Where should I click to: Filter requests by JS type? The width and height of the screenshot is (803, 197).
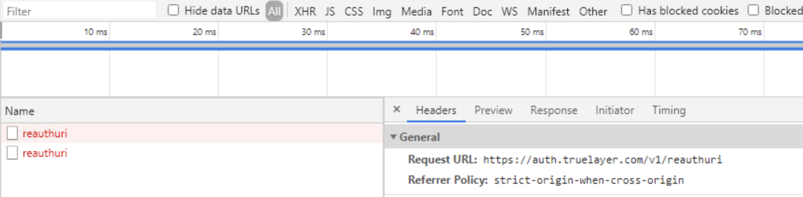(x=330, y=11)
